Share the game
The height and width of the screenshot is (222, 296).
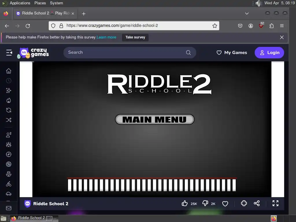[257, 203]
